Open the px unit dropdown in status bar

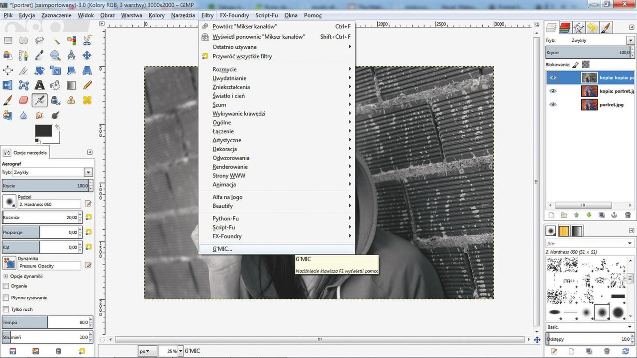coord(147,351)
